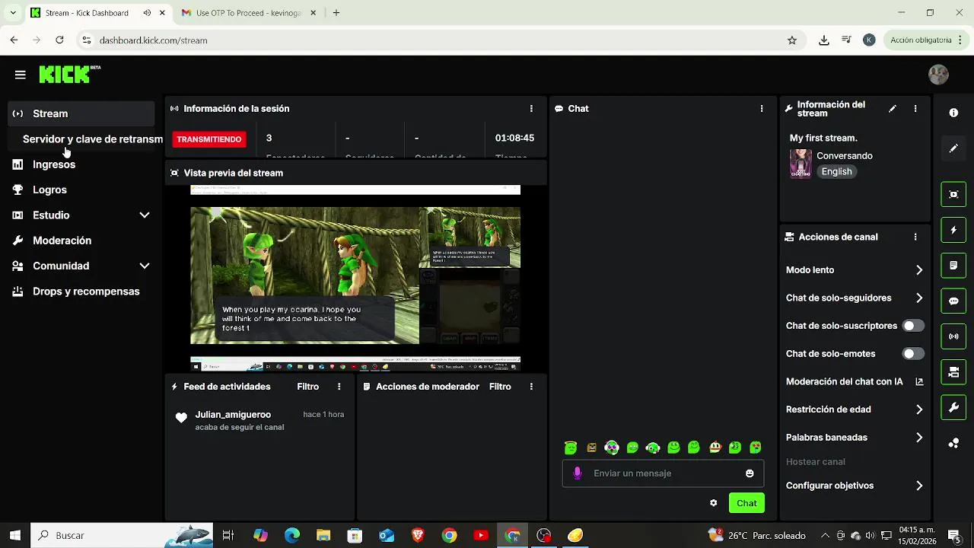Image resolution: width=974 pixels, height=548 pixels.
Task: Open three-dot menu of Acciones de canal
Action: coord(915,237)
